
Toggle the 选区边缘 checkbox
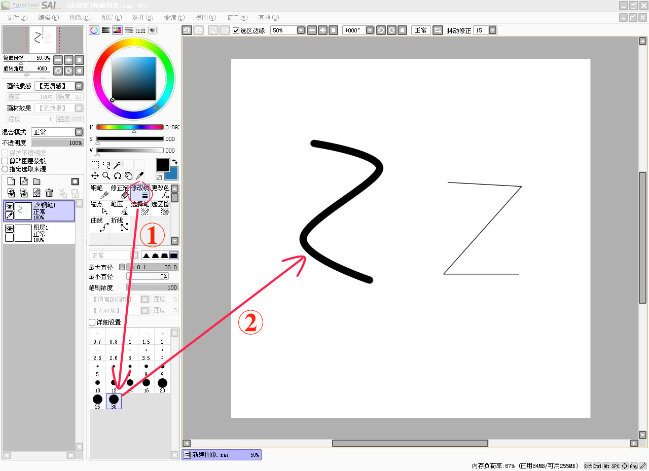tap(236, 30)
